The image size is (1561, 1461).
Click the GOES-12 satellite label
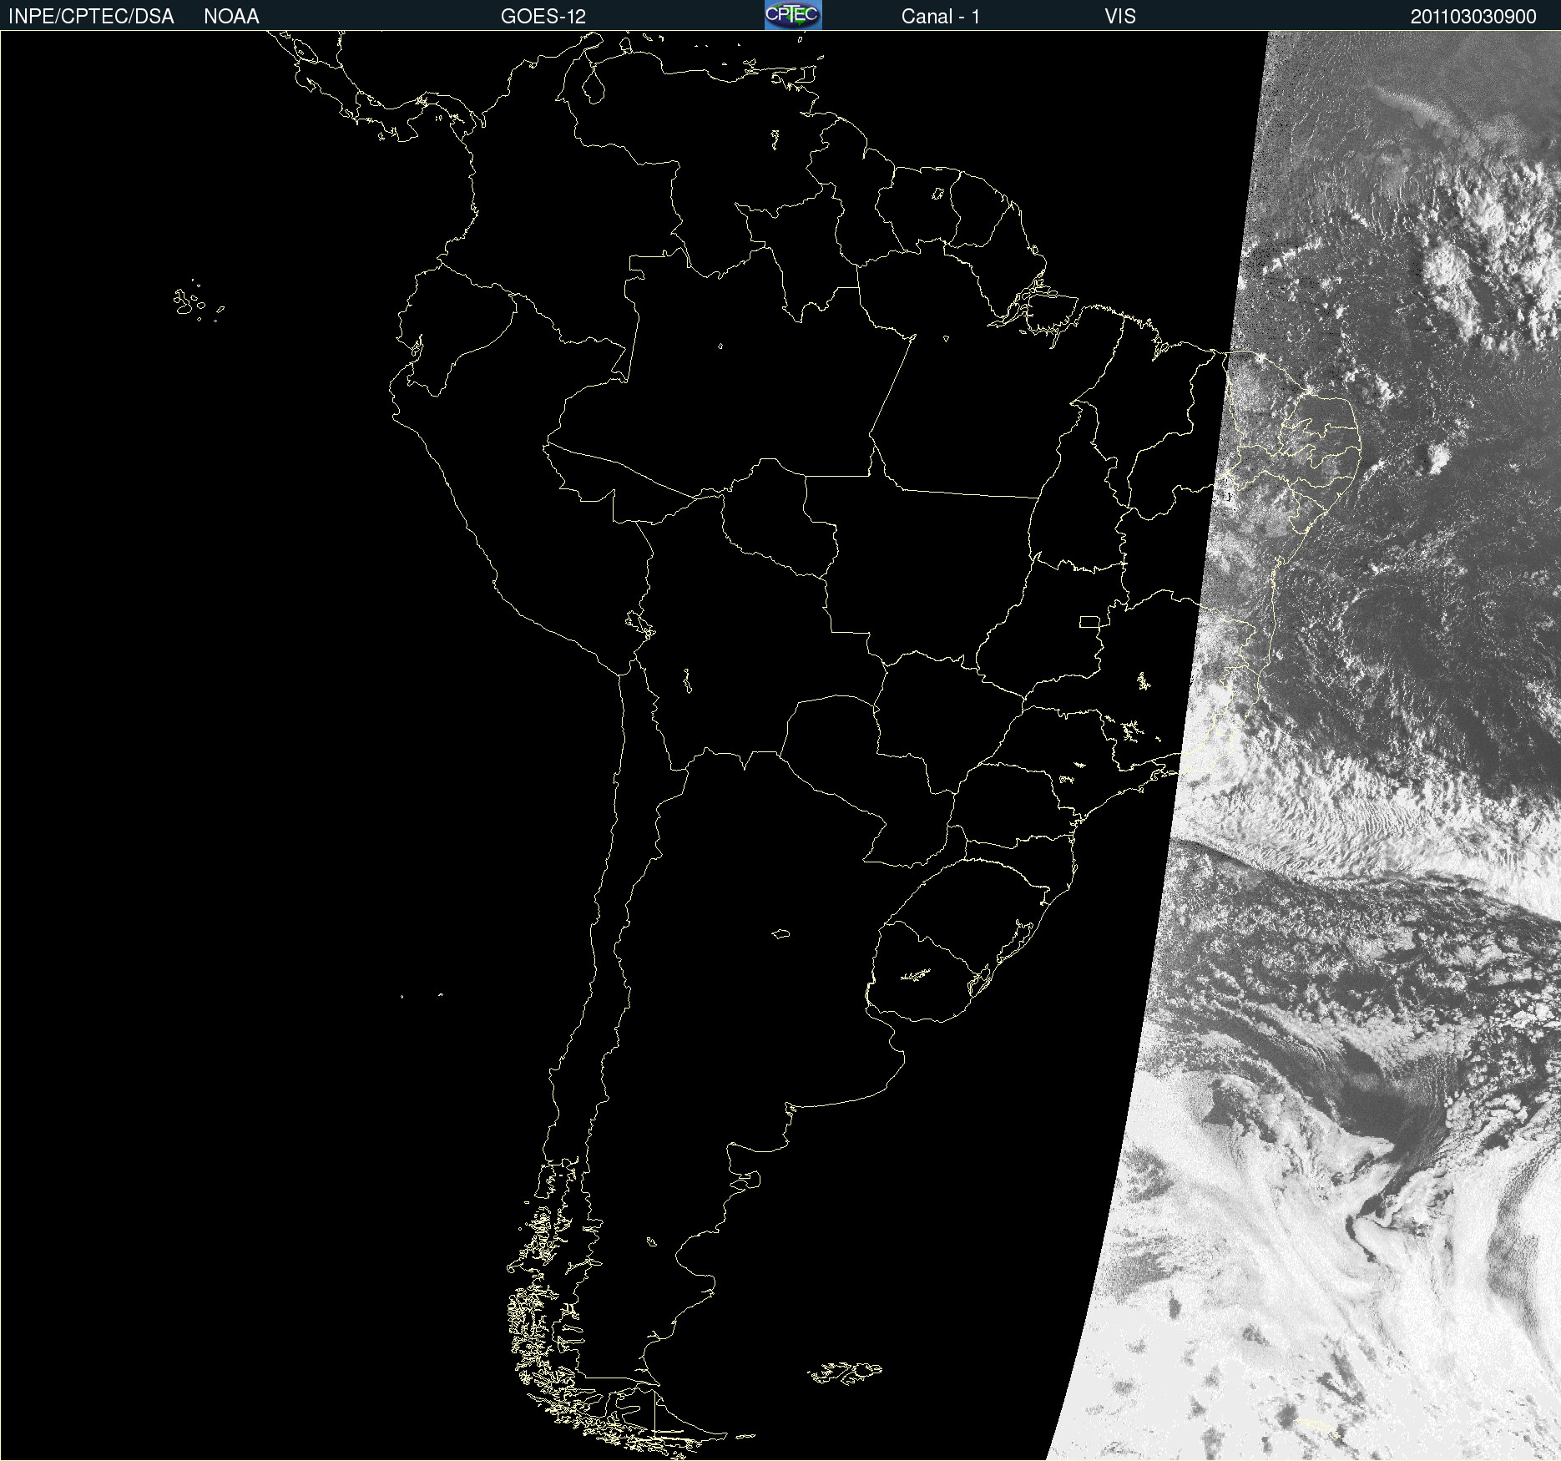click(x=543, y=17)
